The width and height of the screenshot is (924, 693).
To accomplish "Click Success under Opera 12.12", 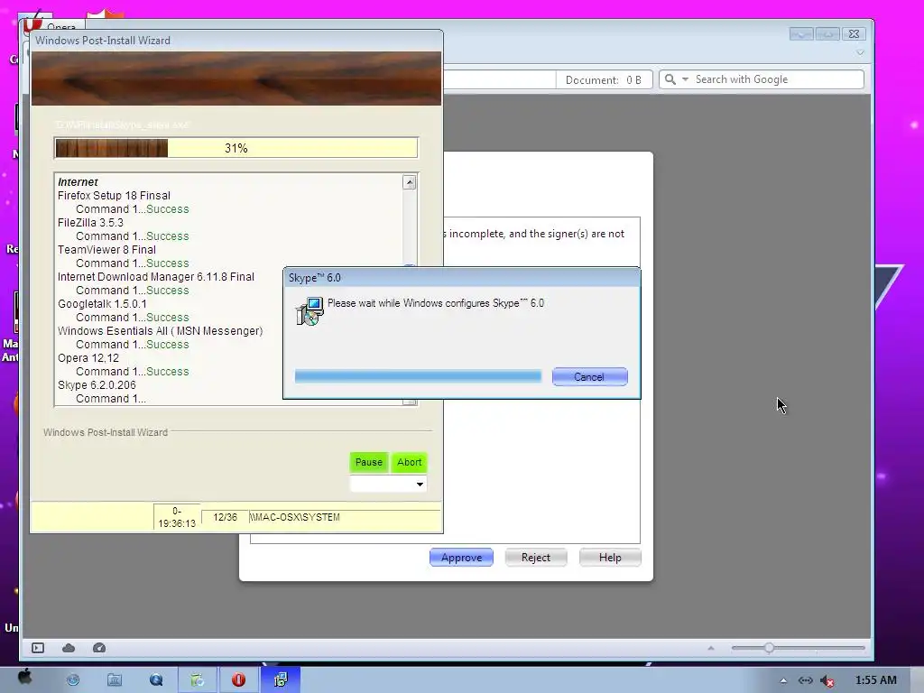I will click(167, 372).
